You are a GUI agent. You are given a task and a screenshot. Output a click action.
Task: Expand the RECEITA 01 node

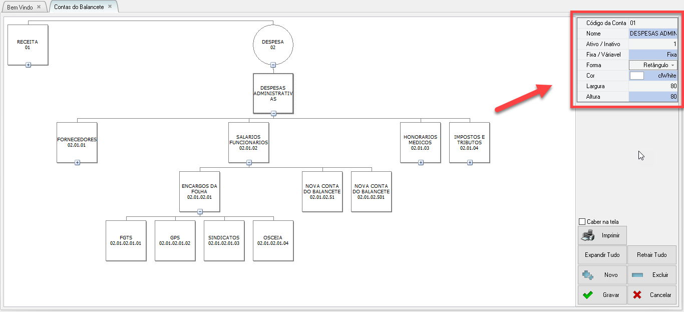tap(28, 65)
